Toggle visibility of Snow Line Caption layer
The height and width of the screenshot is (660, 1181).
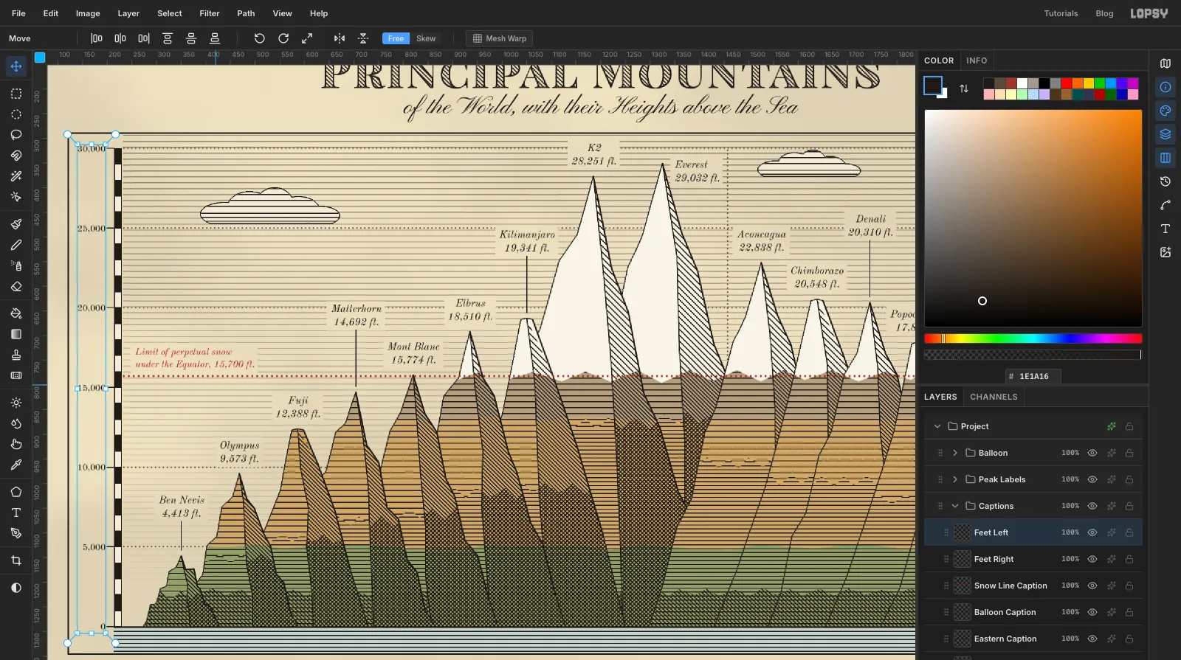1092,586
